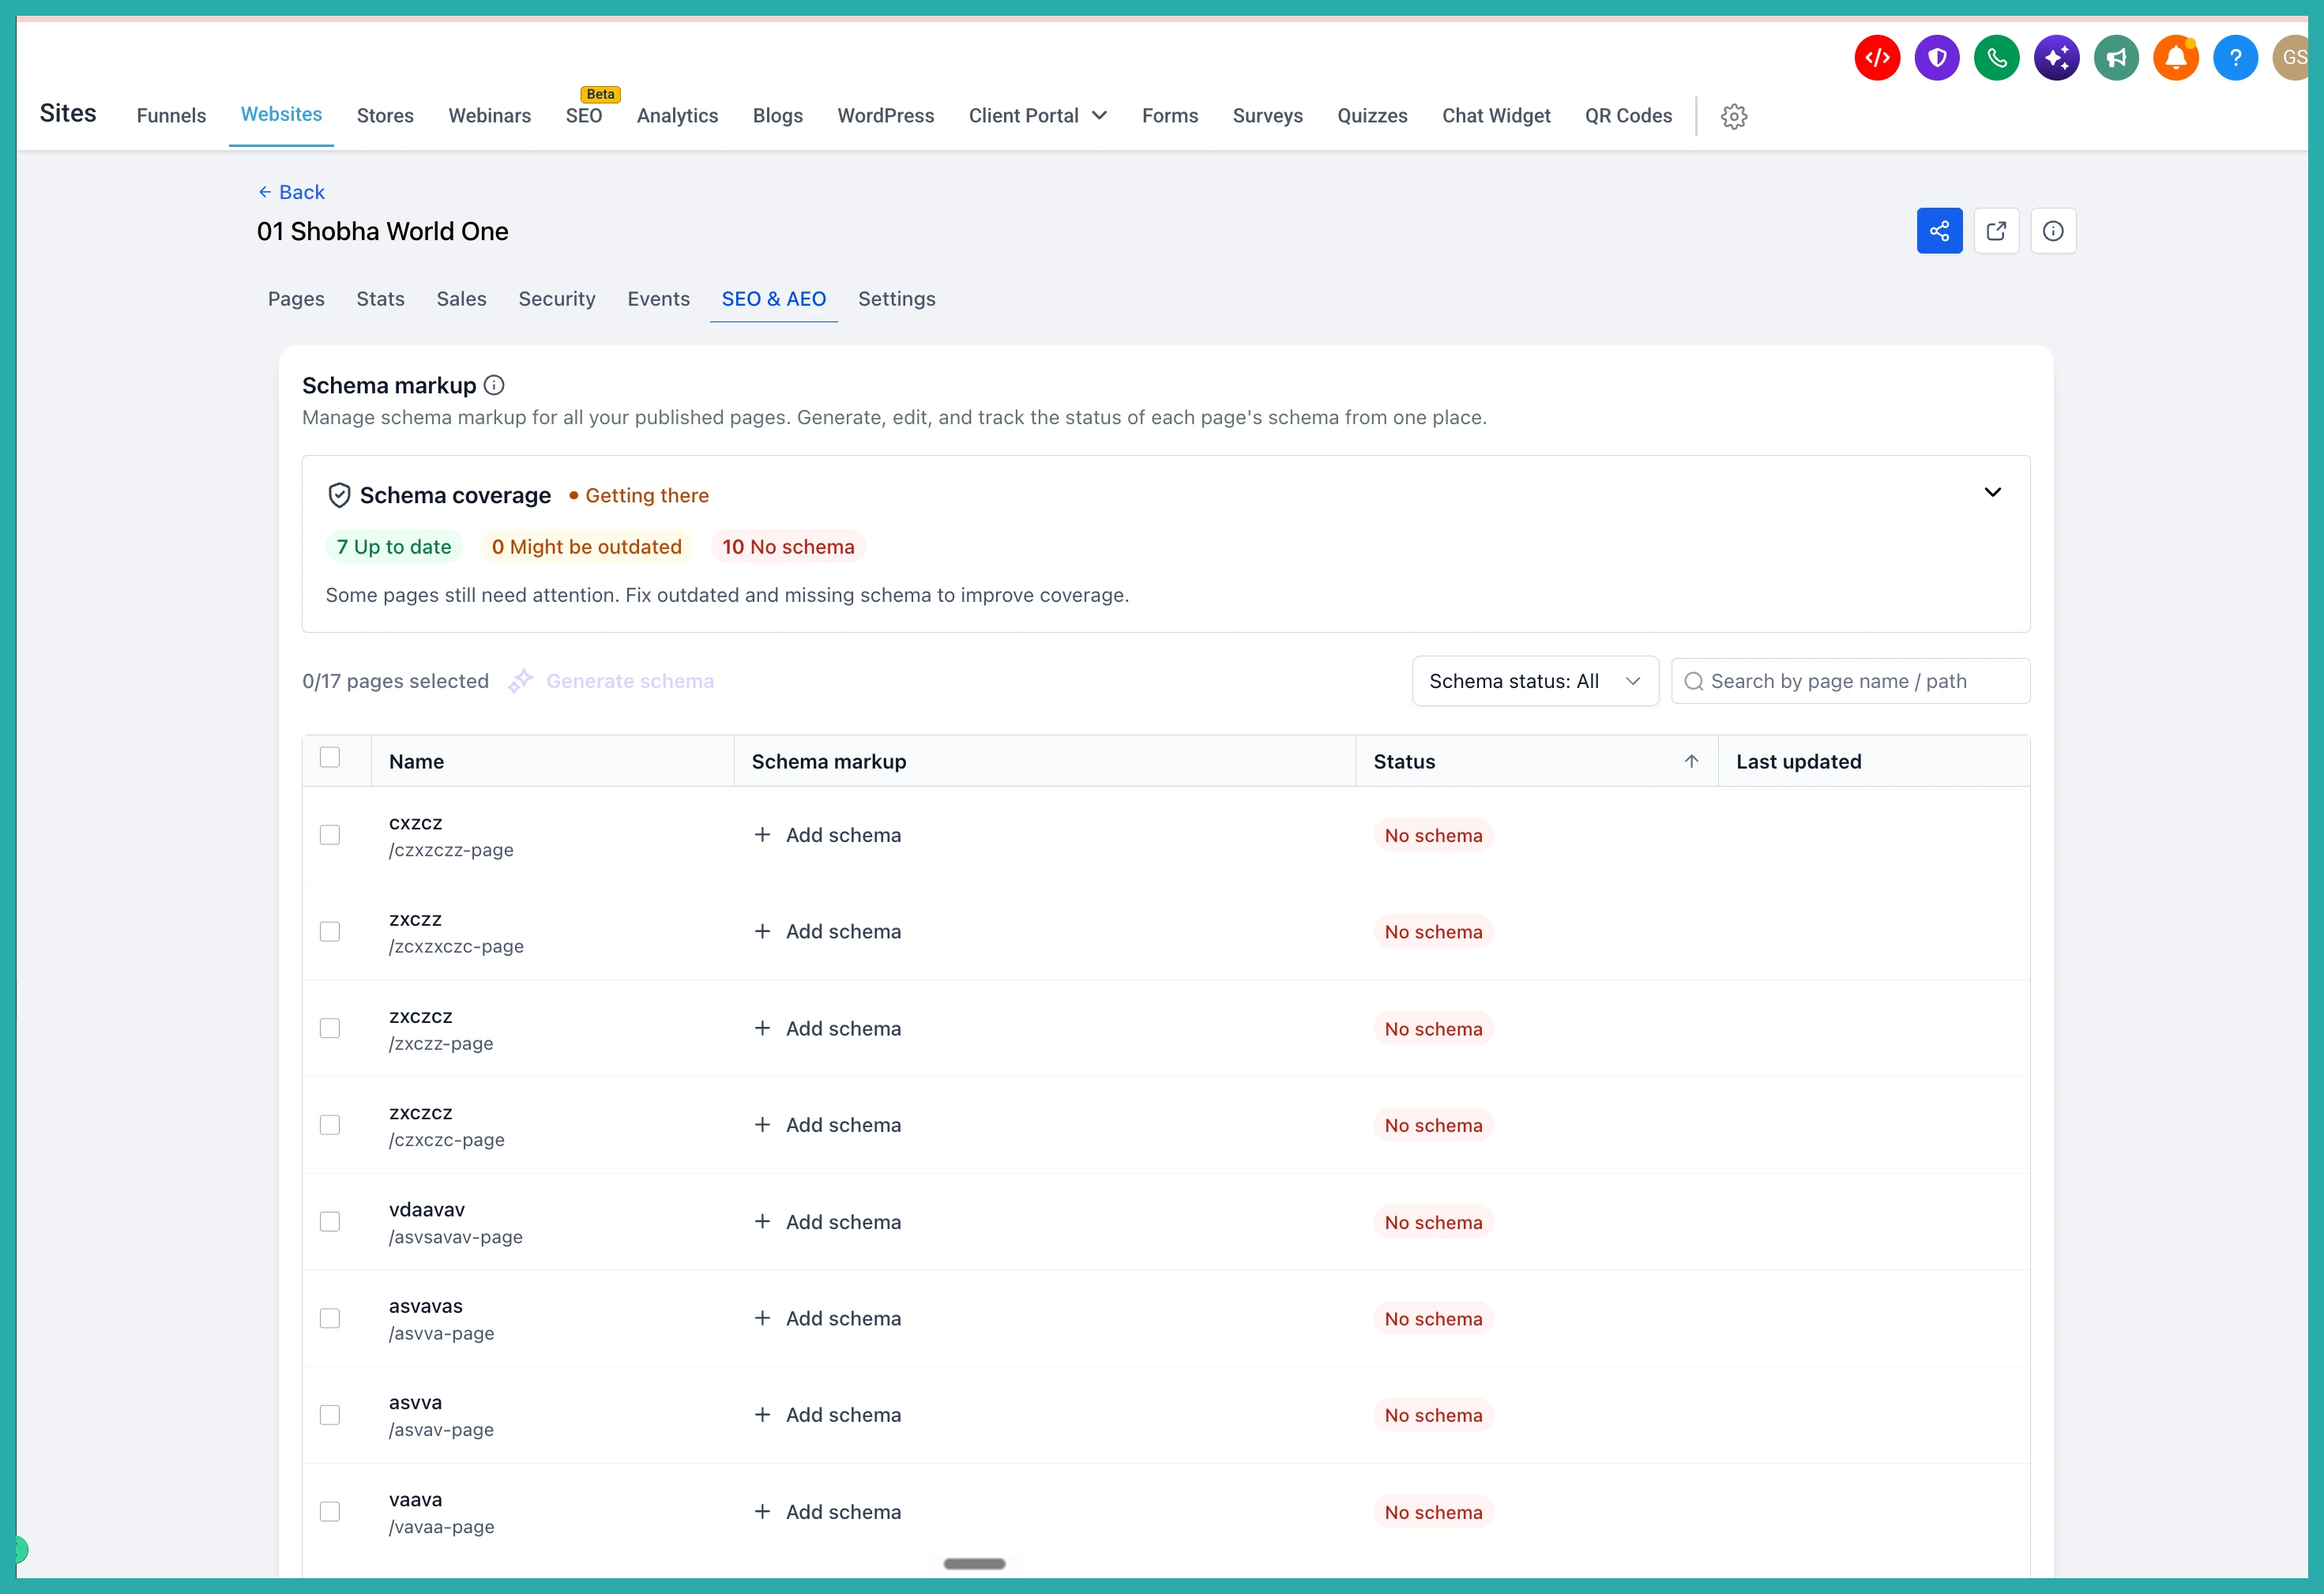Image resolution: width=2324 pixels, height=1594 pixels.
Task: Click the plus icon in the vdaavav row
Action: tap(762, 1221)
